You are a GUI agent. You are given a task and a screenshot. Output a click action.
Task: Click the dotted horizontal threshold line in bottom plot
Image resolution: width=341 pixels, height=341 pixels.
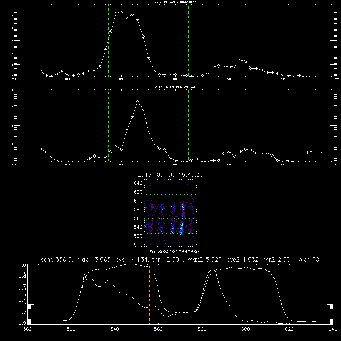[180, 301]
